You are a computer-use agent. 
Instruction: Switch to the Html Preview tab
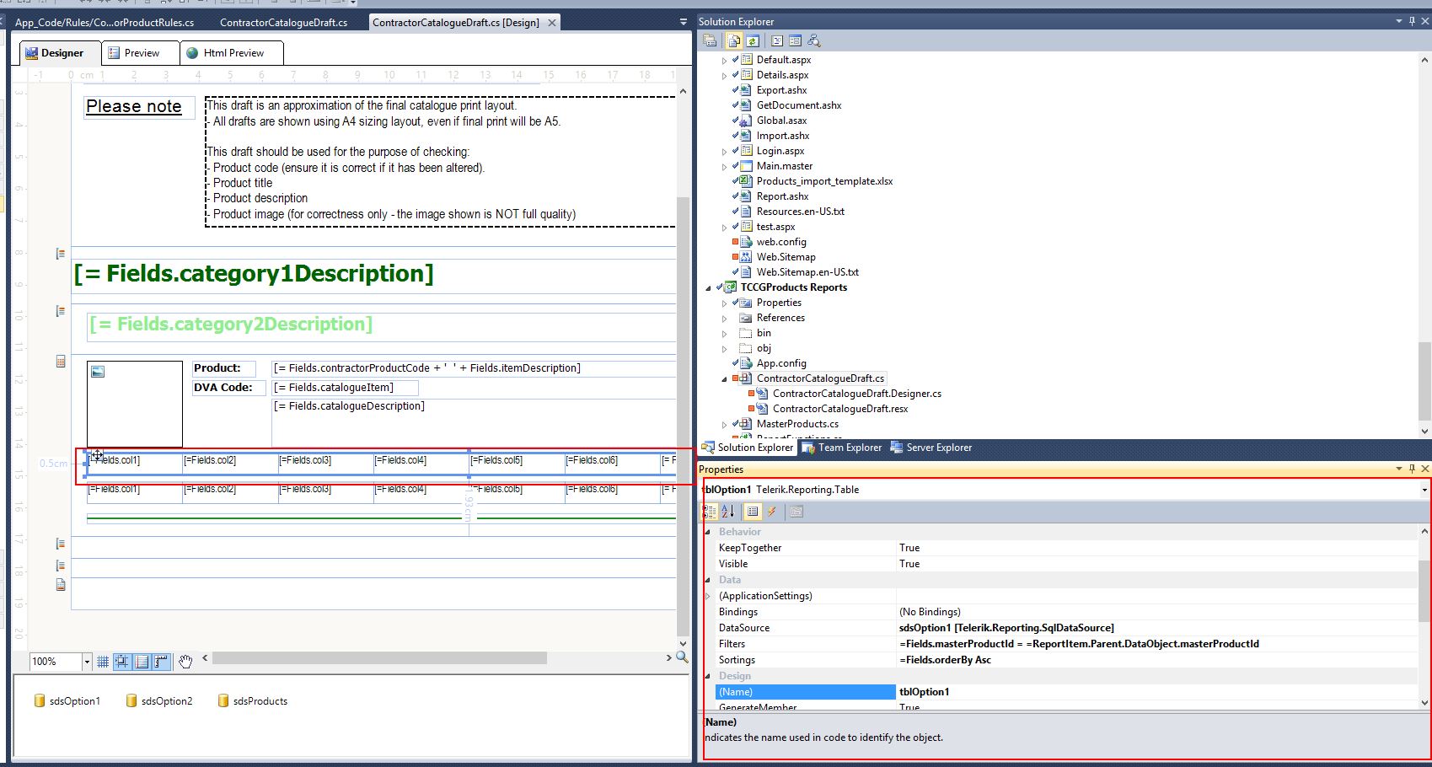(x=231, y=53)
